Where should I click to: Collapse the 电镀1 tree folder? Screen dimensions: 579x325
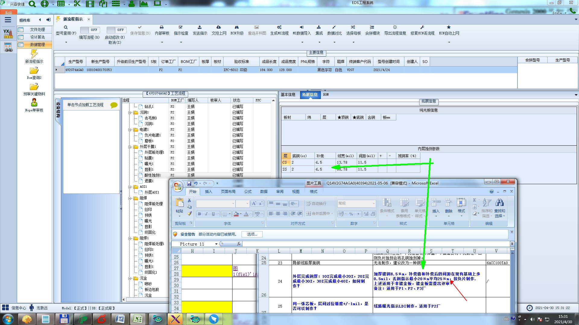pyautogui.click(x=130, y=130)
